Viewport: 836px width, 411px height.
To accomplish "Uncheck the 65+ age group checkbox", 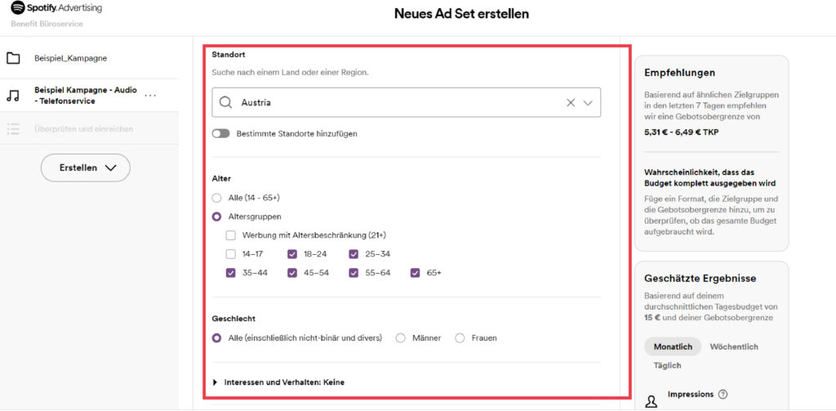I will [415, 273].
